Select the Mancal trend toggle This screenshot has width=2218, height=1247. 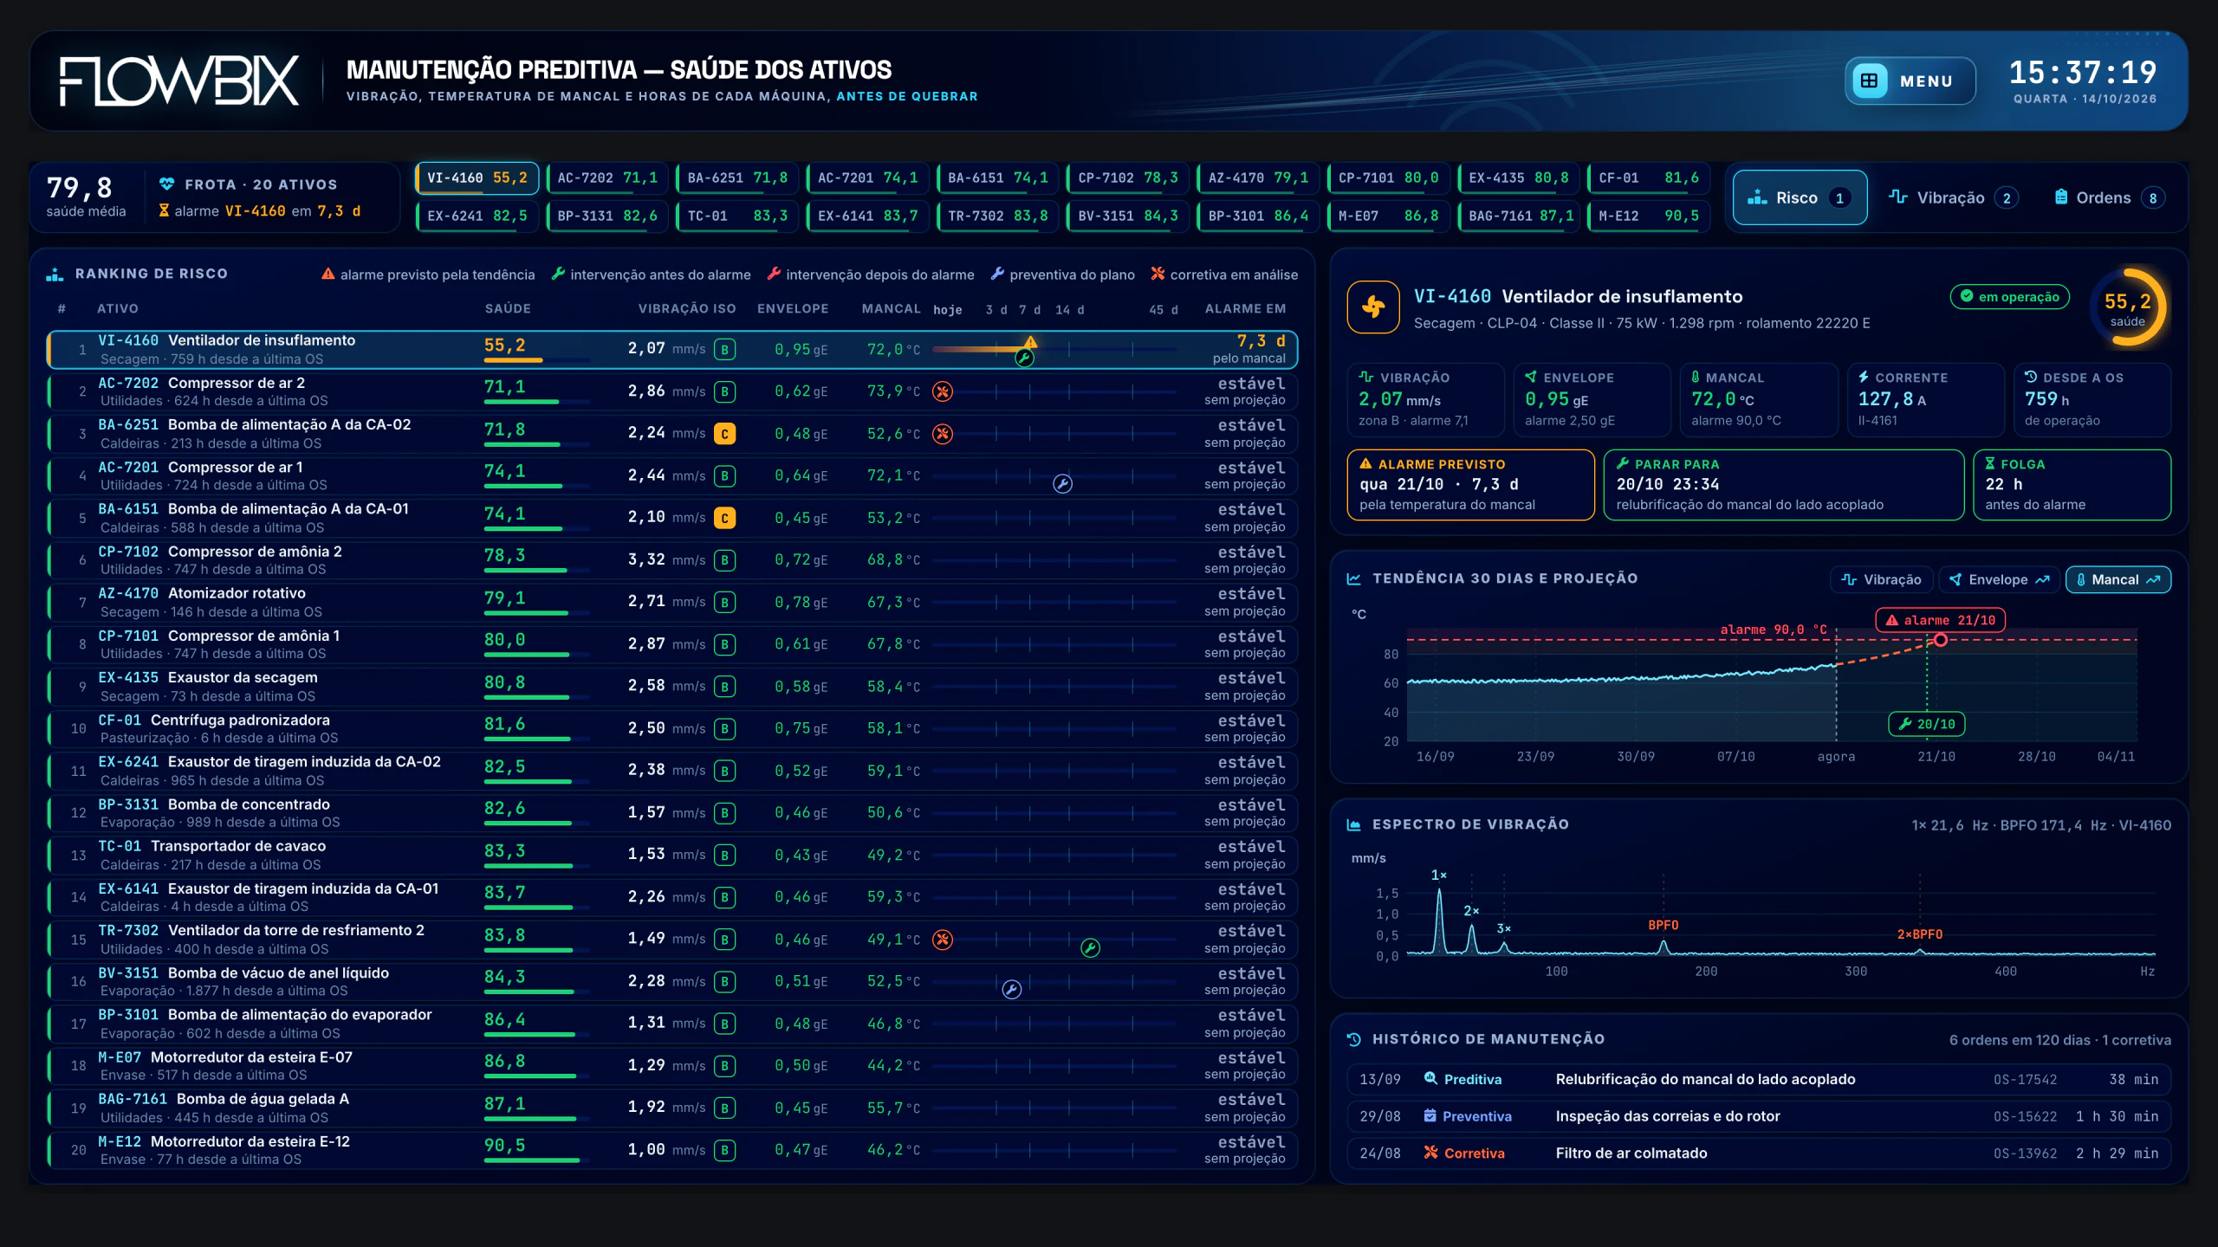point(2117,579)
